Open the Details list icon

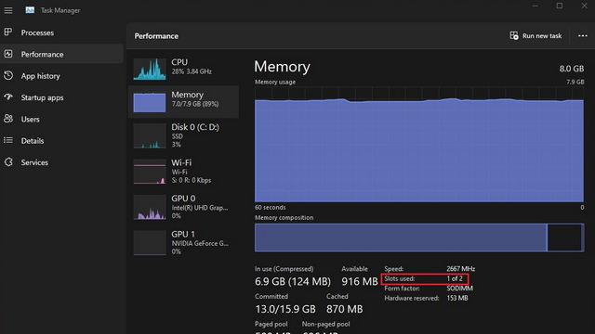click(x=8, y=140)
